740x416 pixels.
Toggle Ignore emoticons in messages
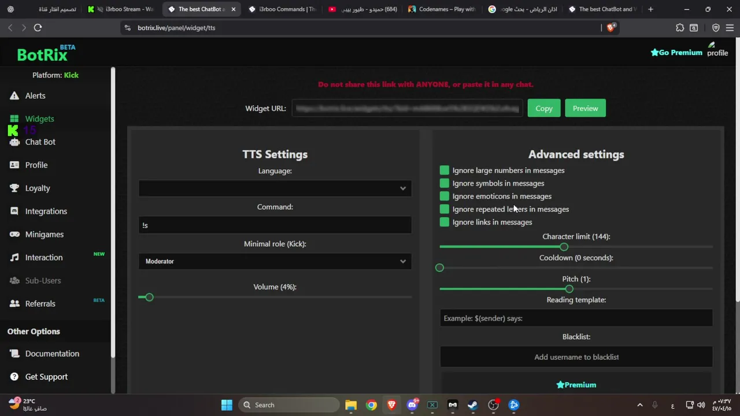pos(444,196)
